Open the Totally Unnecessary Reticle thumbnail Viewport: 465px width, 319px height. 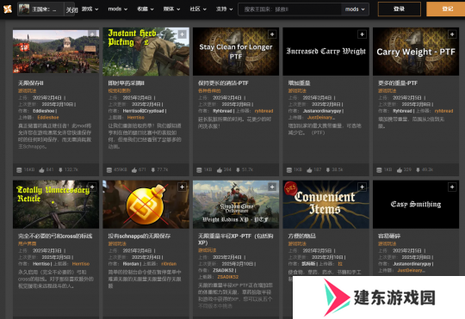(x=56, y=205)
